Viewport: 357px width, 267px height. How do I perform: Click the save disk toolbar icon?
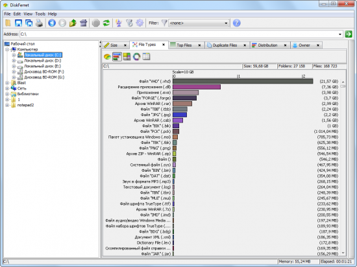click(18, 23)
